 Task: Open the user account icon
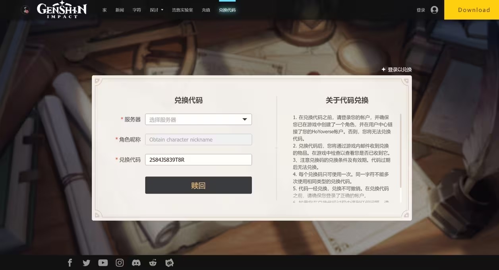pos(434,10)
